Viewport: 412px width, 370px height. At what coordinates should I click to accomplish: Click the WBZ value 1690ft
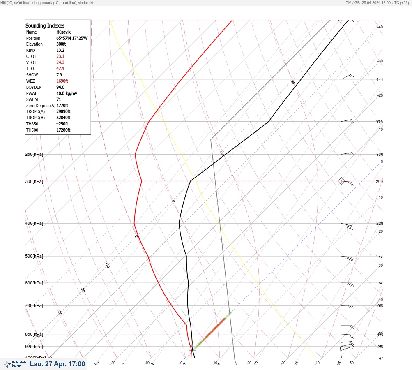(62, 81)
